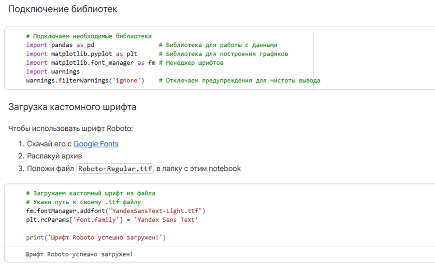The height and width of the screenshot is (267, 435).
Task: Select the list item 'Распакуй архив'
Action: pos(54,156)
